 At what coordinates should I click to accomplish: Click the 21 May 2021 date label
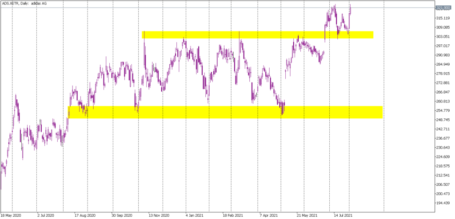pyautogui.click(x=307, y=216)
